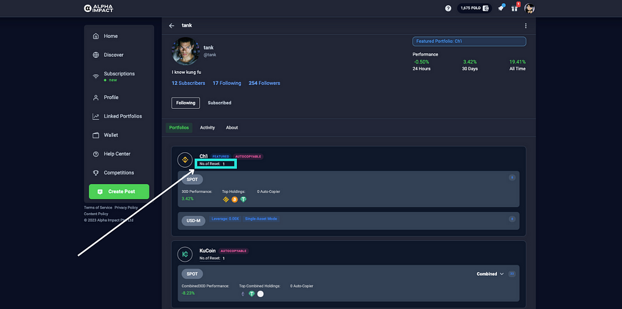Open the 1,675 FOLO wallet balance
The height and width of the screenshot is (309, 622).
pyautogui.click(x=474, y=8)
